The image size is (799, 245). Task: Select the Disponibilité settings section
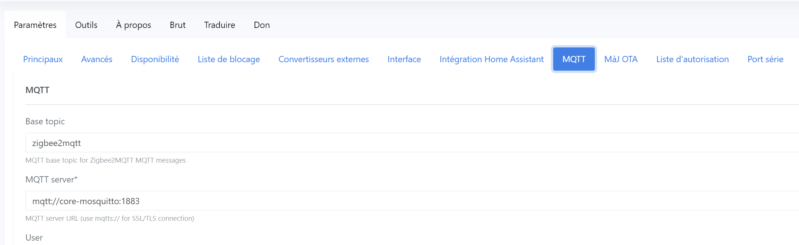point(155,59)
